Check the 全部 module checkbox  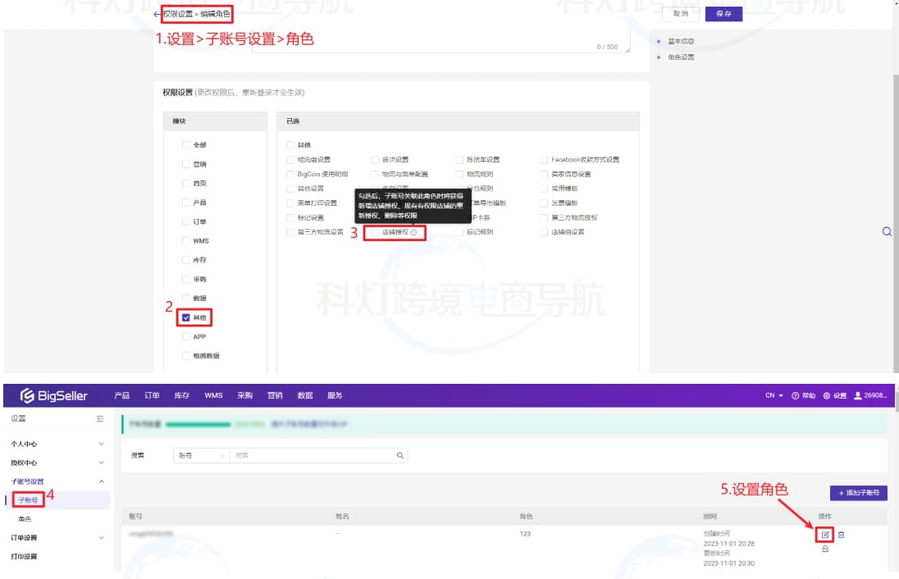(x=186, y=145)
